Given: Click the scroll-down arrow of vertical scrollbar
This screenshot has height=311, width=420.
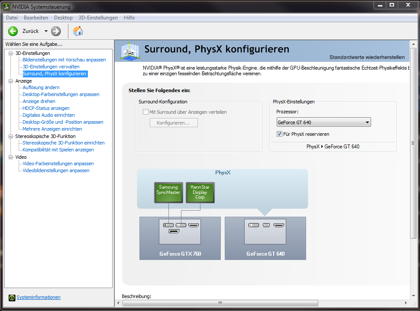Looking at the screenshot, I should [x=413, y=296].
